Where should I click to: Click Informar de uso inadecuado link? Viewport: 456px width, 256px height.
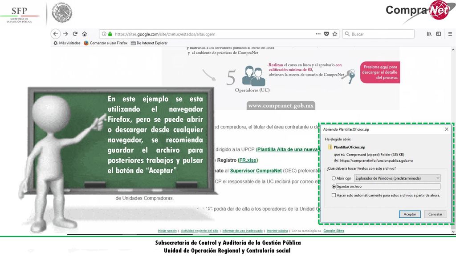click(x=243, y=231)
